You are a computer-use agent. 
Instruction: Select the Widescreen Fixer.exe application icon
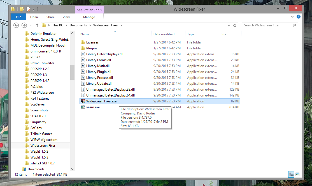[83, 101]
